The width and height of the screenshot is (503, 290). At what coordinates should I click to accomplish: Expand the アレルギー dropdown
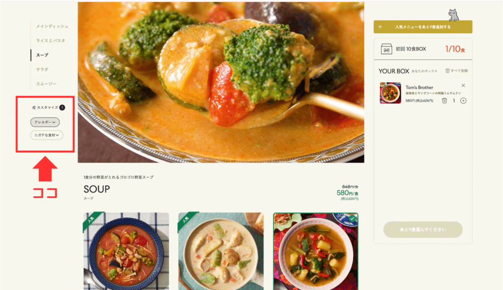click(45, 122)
